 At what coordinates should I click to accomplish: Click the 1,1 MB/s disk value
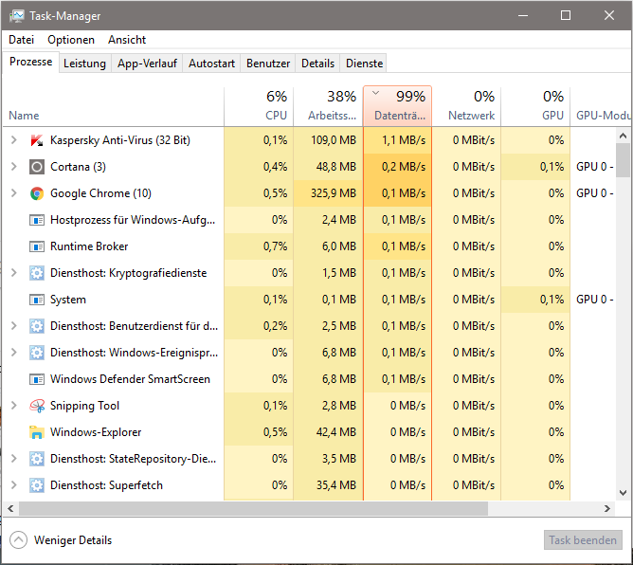(404, 140)
